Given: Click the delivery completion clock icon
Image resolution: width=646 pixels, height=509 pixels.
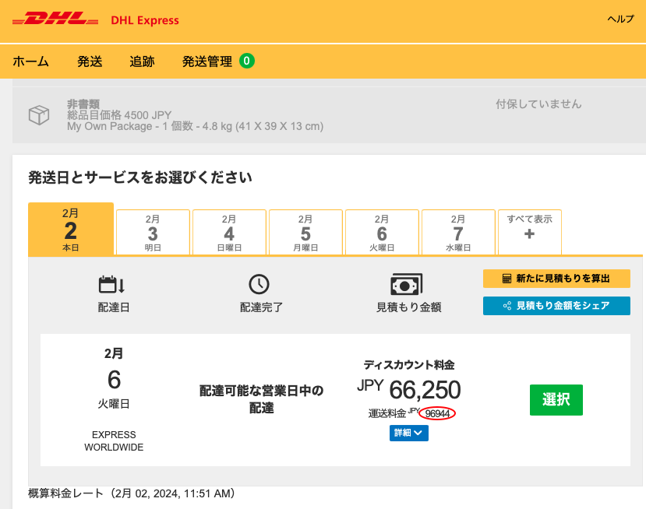Looking at the screenshot, I should tap(259, 284).
